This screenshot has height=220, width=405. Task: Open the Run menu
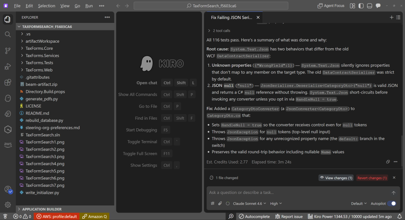coord(89,6)
